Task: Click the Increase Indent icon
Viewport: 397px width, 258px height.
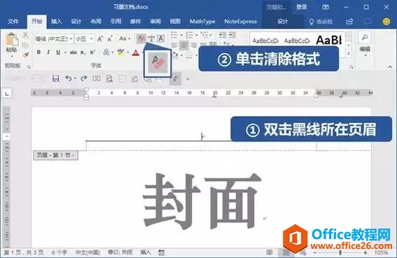Action: (x=232, y=35)
